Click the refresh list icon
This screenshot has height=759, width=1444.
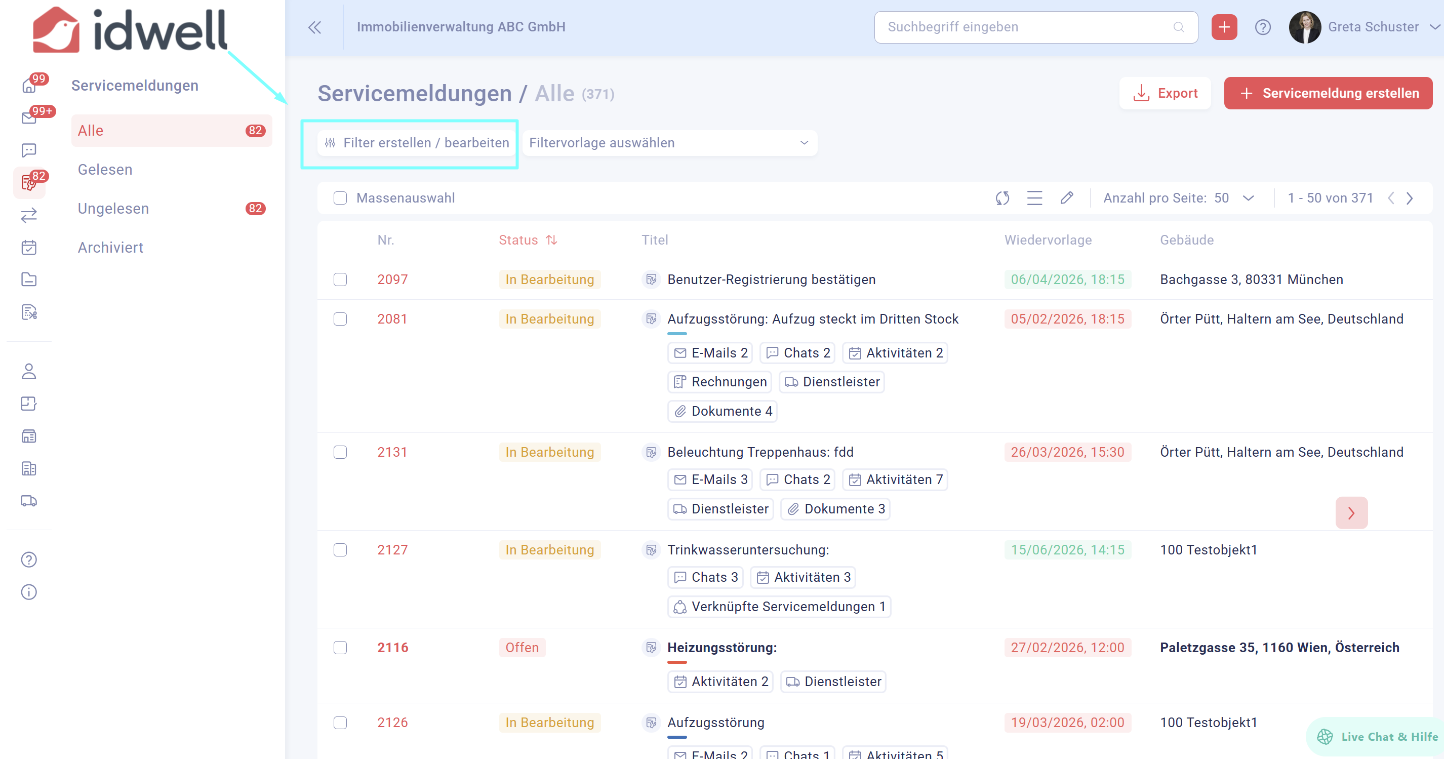coord(1002,198)
